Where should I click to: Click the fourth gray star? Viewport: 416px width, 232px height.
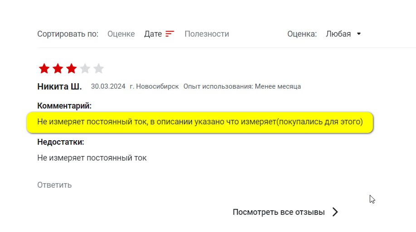(x=85, y=69)
